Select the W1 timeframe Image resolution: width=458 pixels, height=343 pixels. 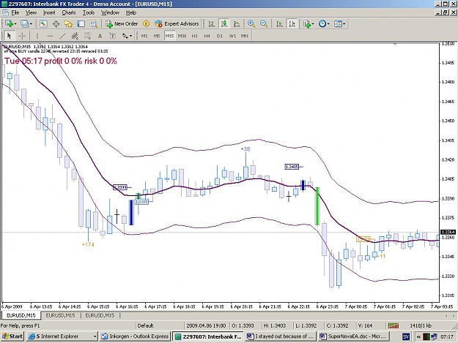[232, 36]
